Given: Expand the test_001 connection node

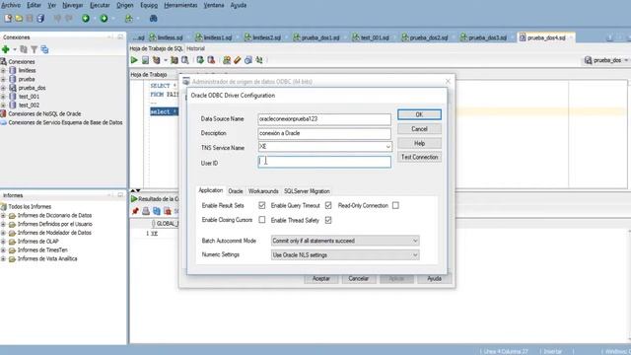Looking at the screenshot, I should [x=4, y=97].
